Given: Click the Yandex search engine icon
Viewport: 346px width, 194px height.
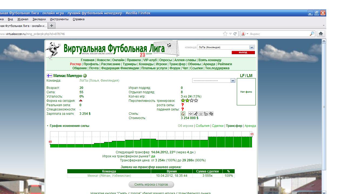Looking at the screenshot, I should click(x=243, y=34).
